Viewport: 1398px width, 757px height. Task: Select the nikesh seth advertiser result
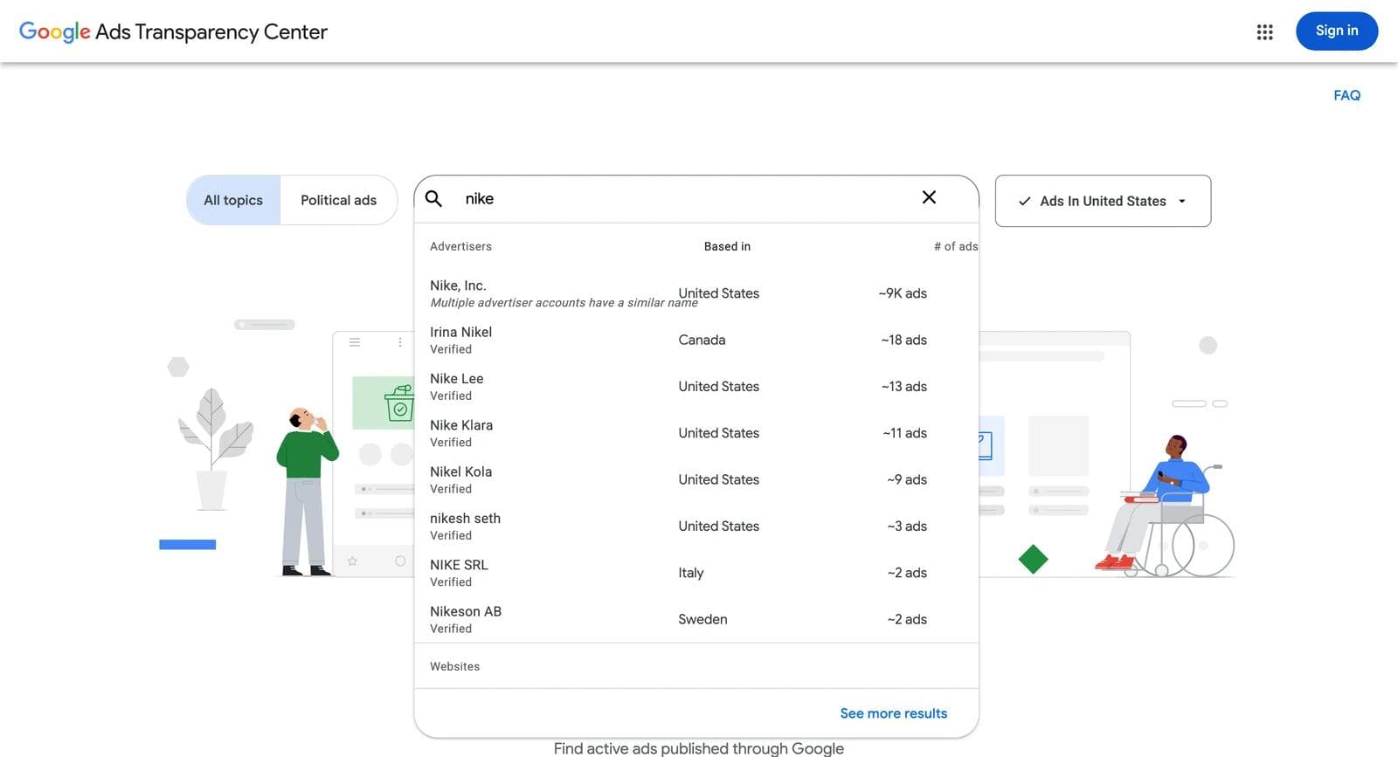click(696, 526)
